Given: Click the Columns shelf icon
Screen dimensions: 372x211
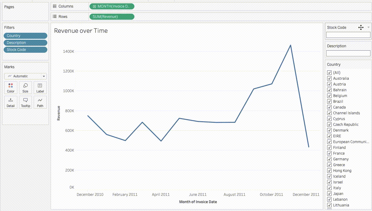Looking at the screenshot, I should [x=54, y=6].
